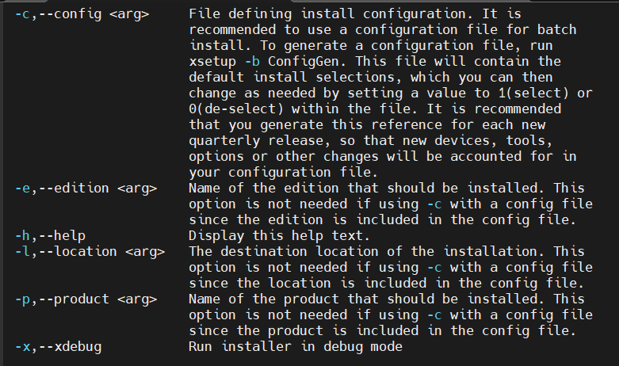The height and width of the screenshot is (366, 619).
Task: Click the -x,--xdebug option flag
Action: point(59,347)
